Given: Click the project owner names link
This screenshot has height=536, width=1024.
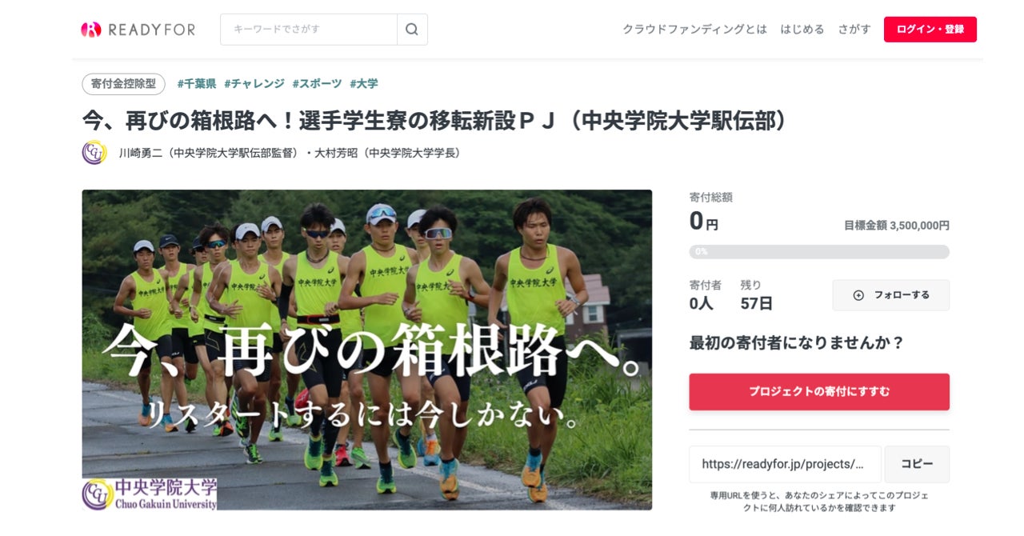Looking at the screenshot, I should coord(290,153).
